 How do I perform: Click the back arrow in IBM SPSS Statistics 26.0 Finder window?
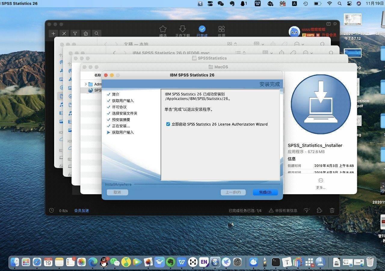point(114,53)
